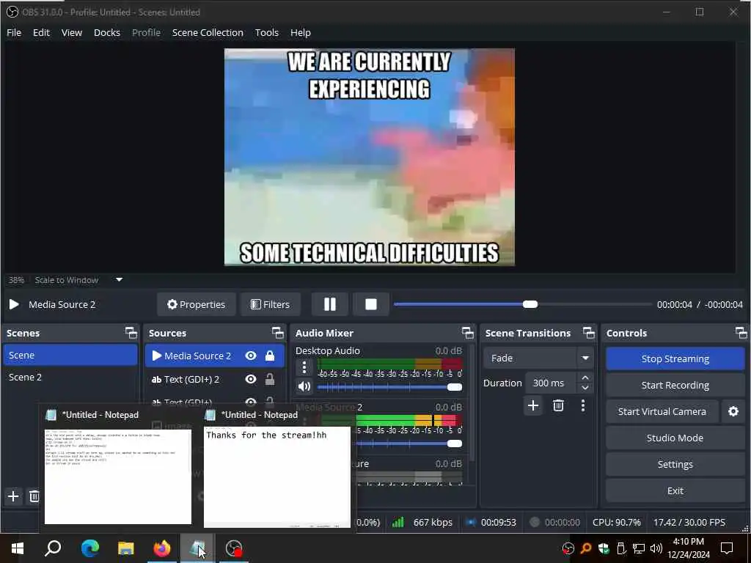The height and width of the screenshot is (563, 751).
Task: Open the Docks menu
Action: 107,32
